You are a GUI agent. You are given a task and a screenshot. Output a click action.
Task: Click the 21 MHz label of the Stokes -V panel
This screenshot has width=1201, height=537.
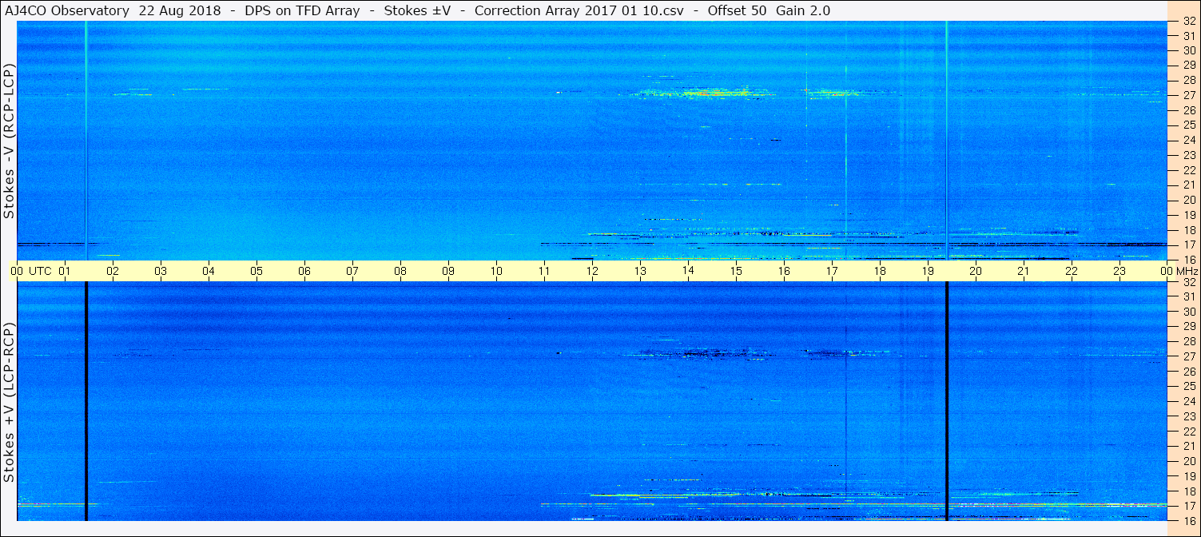[x=1189, y=185]
